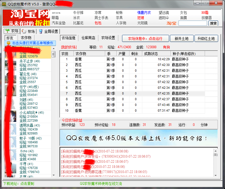Click the 短裙 ad link
This screenshot has height=189, width=225.
[141, 18]
